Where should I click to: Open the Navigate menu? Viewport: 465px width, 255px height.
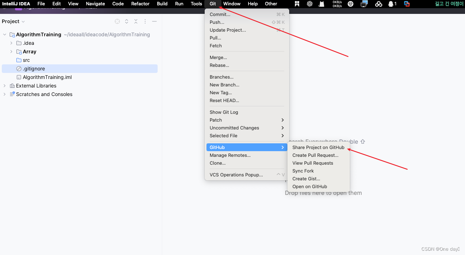(95, 4)
